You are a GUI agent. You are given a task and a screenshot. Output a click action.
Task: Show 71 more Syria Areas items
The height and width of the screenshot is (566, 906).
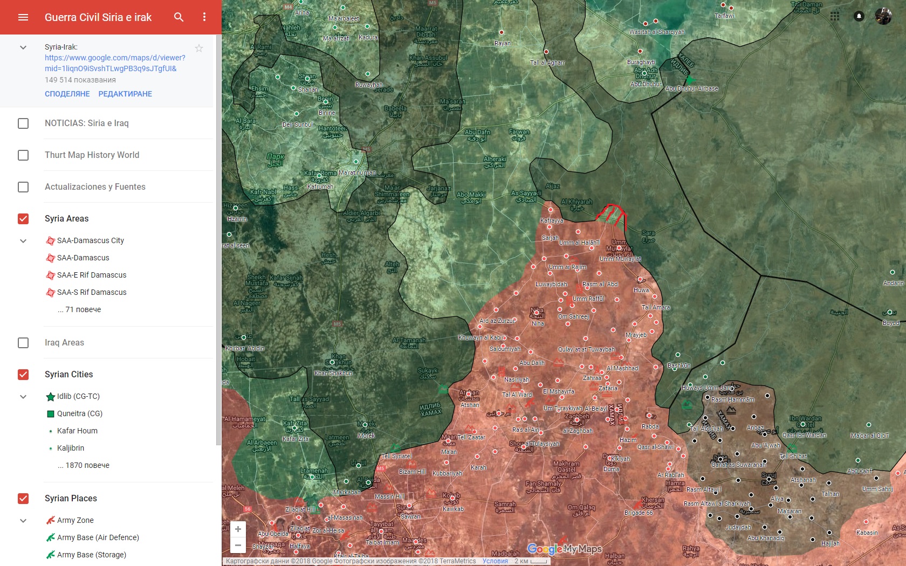pyautogui.click(x=79, y=309)
